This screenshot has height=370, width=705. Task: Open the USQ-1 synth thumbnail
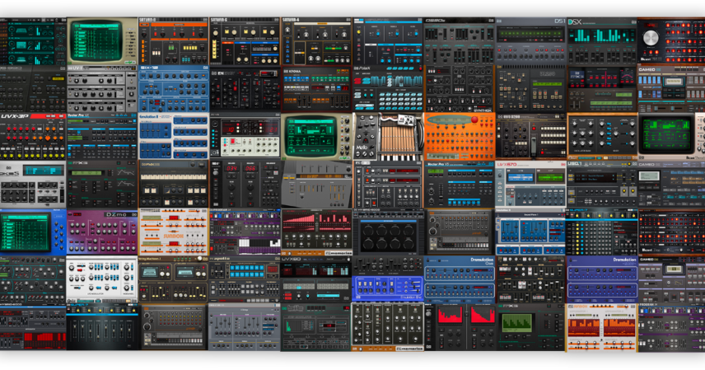coord(602,185)
